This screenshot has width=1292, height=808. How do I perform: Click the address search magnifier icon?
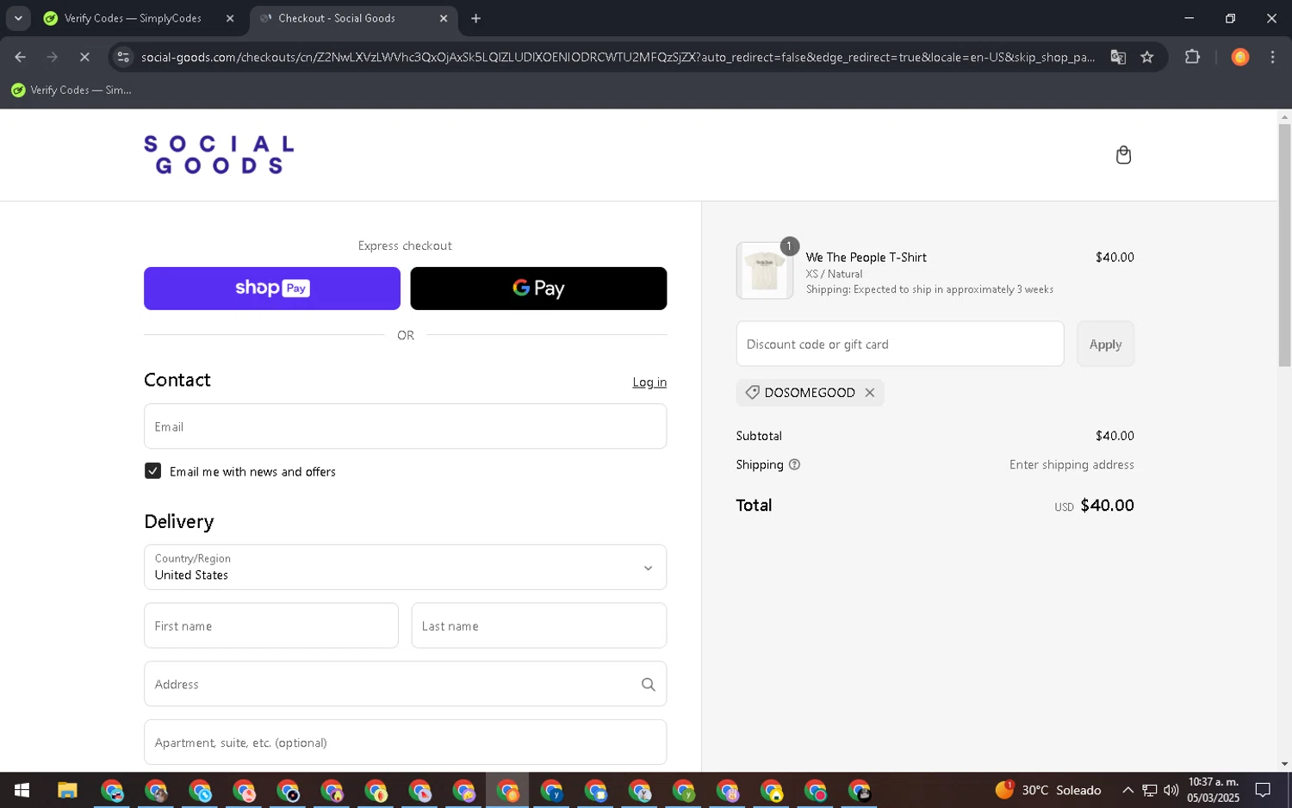coord(648,684)
